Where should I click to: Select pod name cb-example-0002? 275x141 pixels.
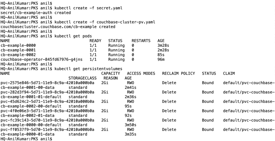(18, 55)
